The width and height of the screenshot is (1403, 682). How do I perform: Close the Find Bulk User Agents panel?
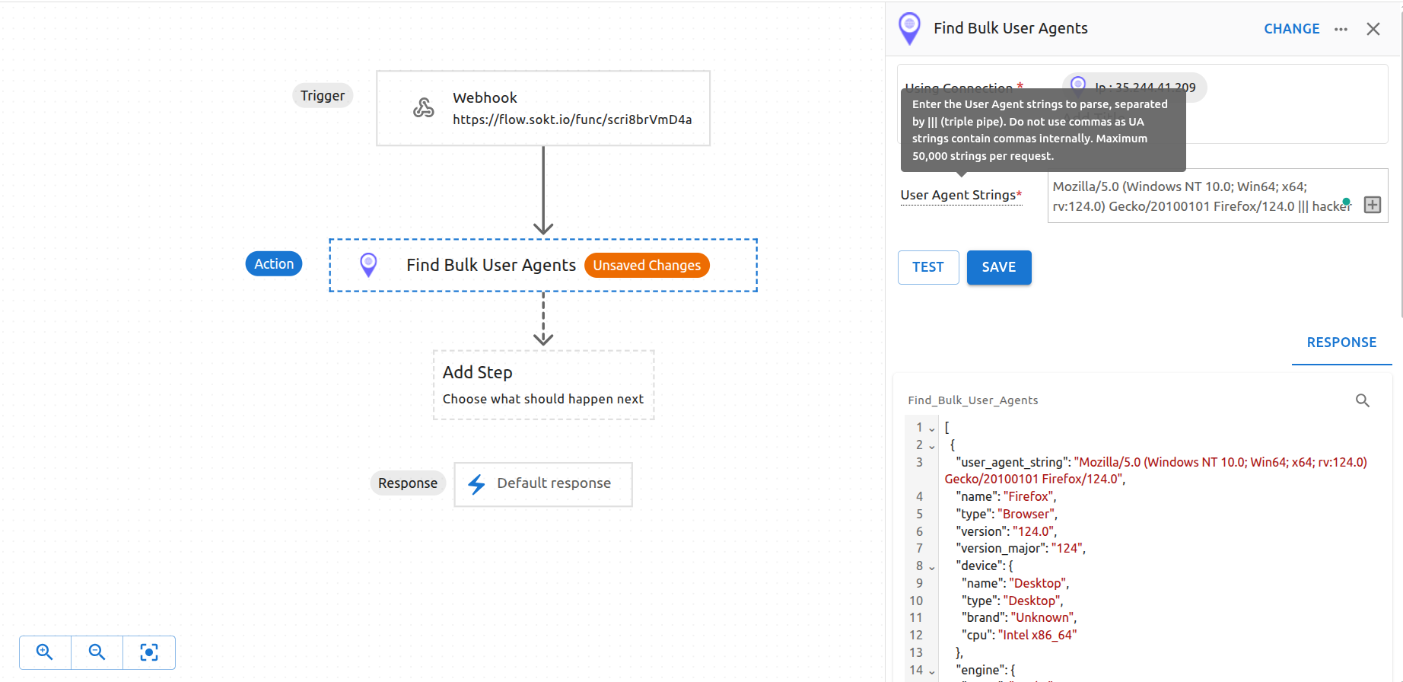pyautogui.click(x=1373, y=29)
